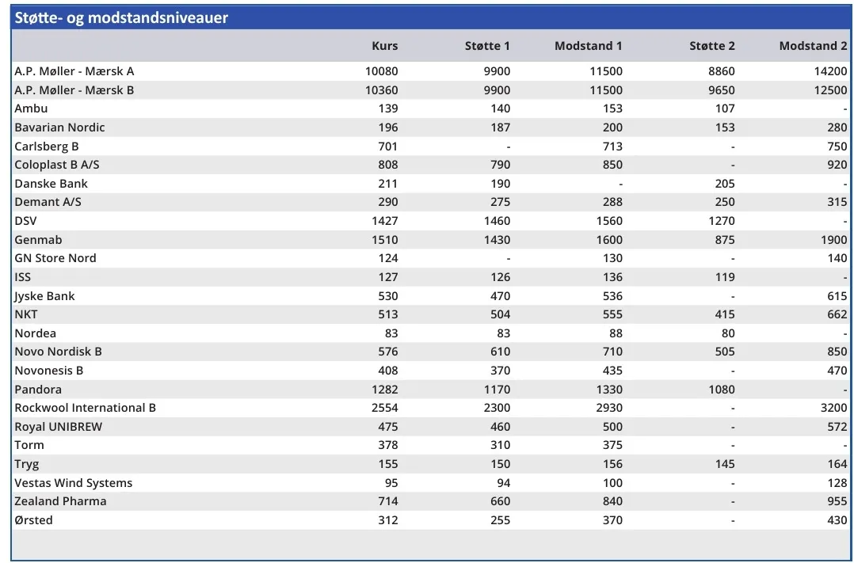Click the Vestas Wind Systems stock name
This screenshot has width=854, height=563.
click(x=73, y=483)
